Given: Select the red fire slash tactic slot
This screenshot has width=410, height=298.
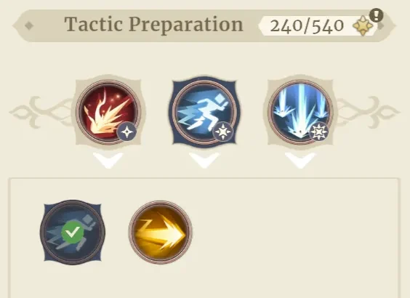Looking at the screenshot, I should pyautogui.click(x=108, y=112).
